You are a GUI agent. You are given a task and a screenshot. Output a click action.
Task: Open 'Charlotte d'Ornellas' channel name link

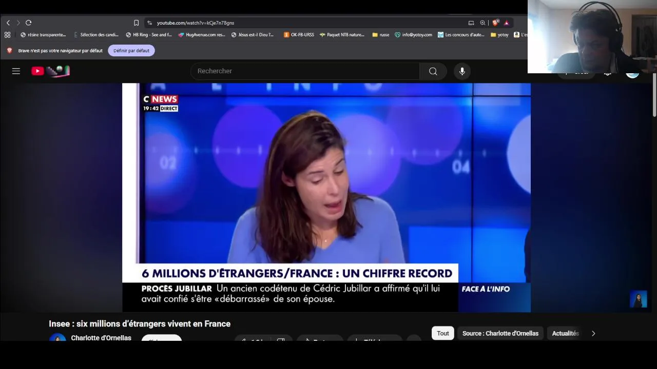tap(101, 338)
